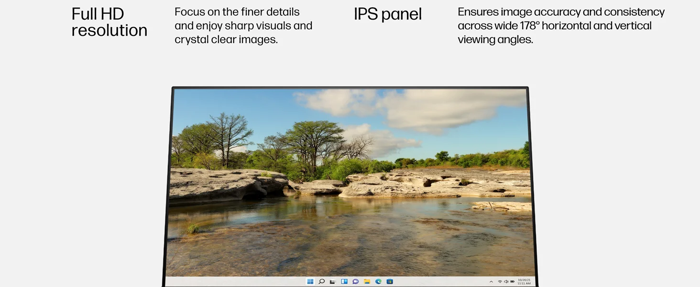The image size is (700, 287).
Task: Launch the Teams Chat icon
Action: point(356,281)
